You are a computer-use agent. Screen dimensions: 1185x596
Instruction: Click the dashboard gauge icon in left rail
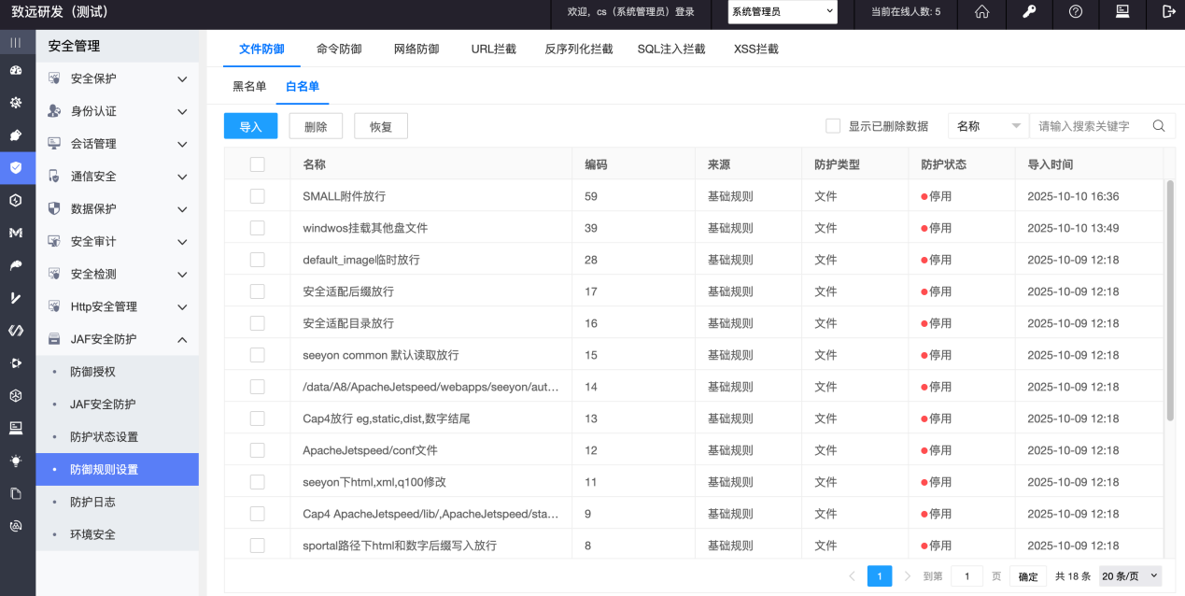tap(16, 71)
